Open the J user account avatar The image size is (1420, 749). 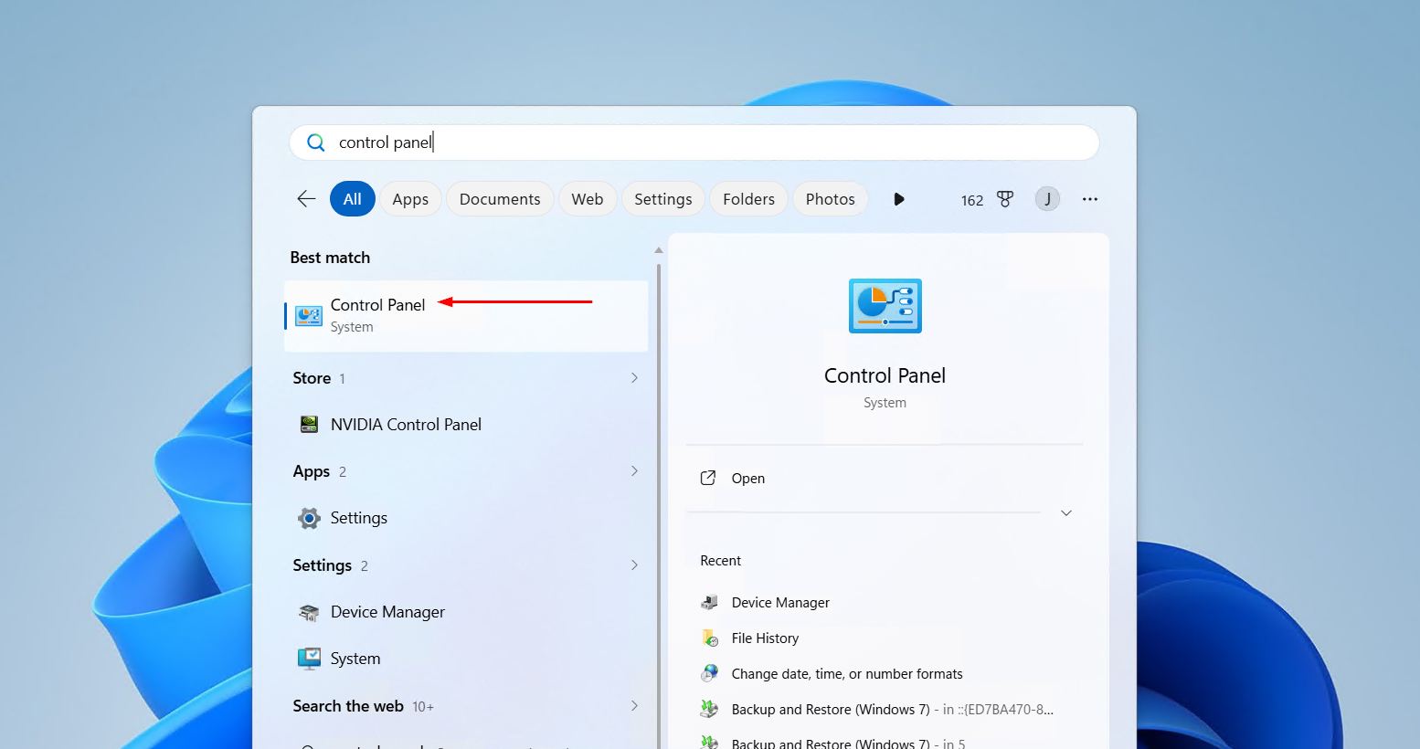[x=1047, y=199]
